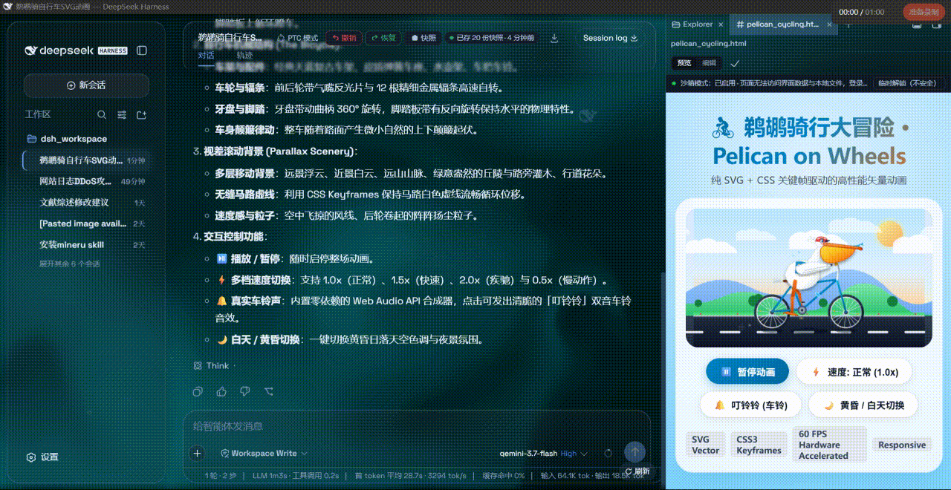Toggle 黄昏 / 白天切换 button
This screenshot has height=490, width=951.
point(865,405)
